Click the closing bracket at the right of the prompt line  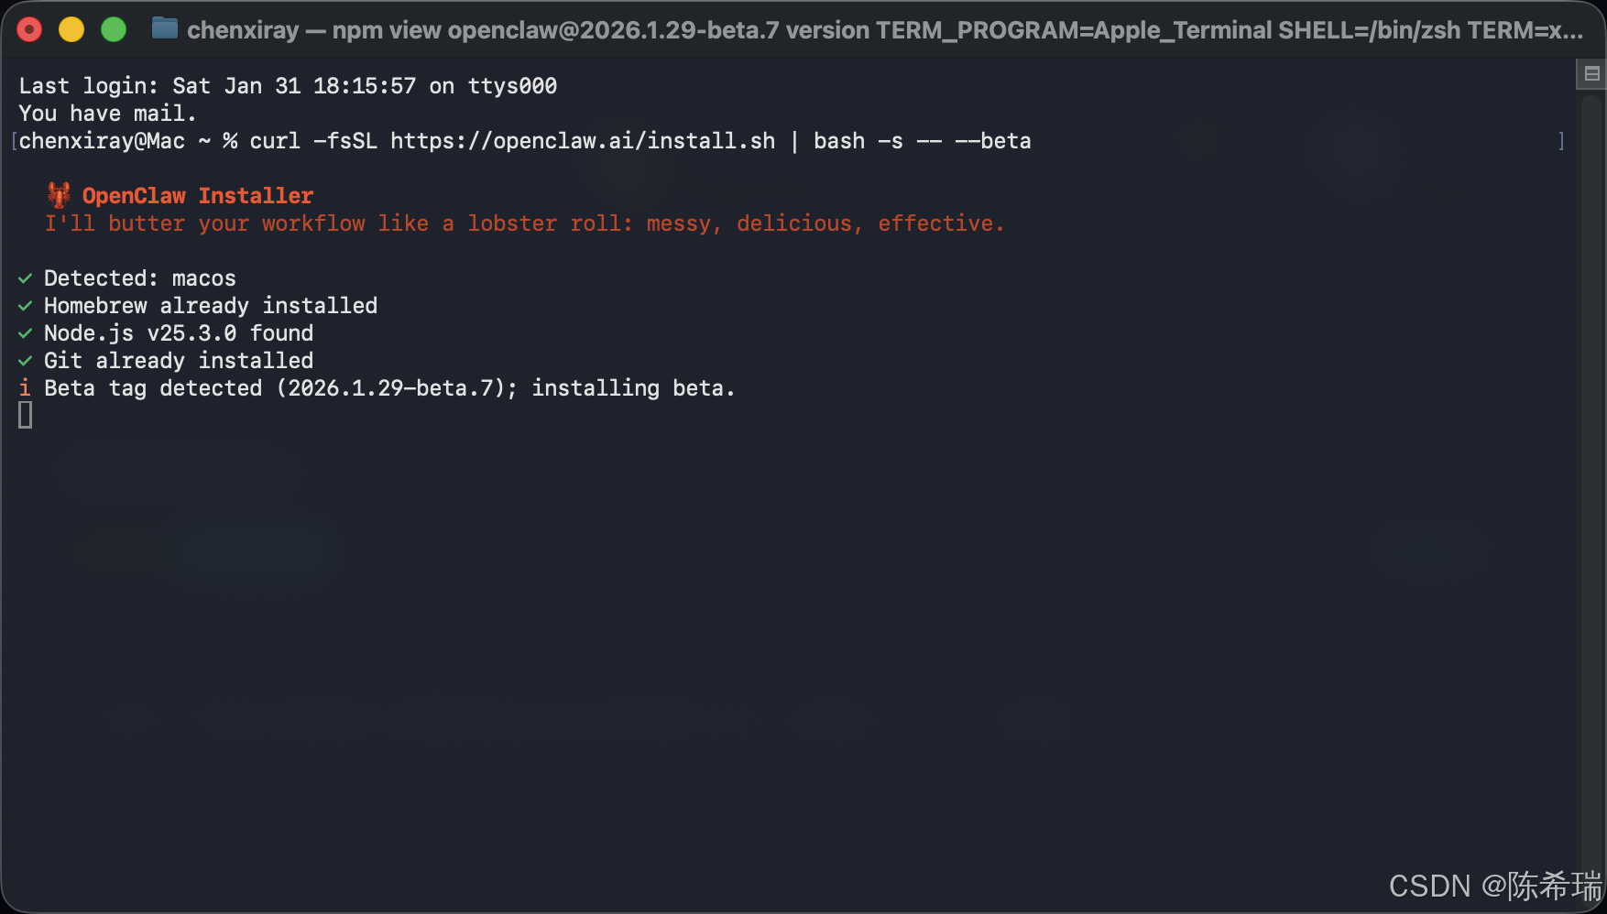coord(1560,141)
